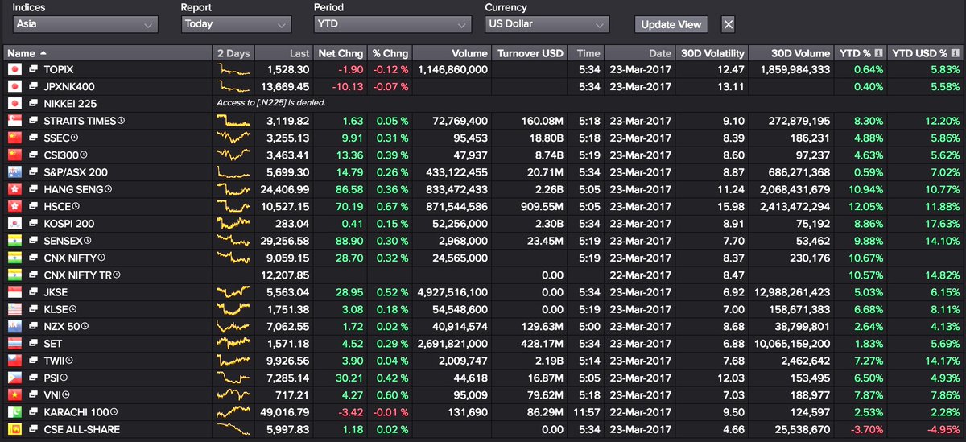Click the clock icon after SENSEX
The width and height of the screenshot is (966, 442).
point(89,241)
